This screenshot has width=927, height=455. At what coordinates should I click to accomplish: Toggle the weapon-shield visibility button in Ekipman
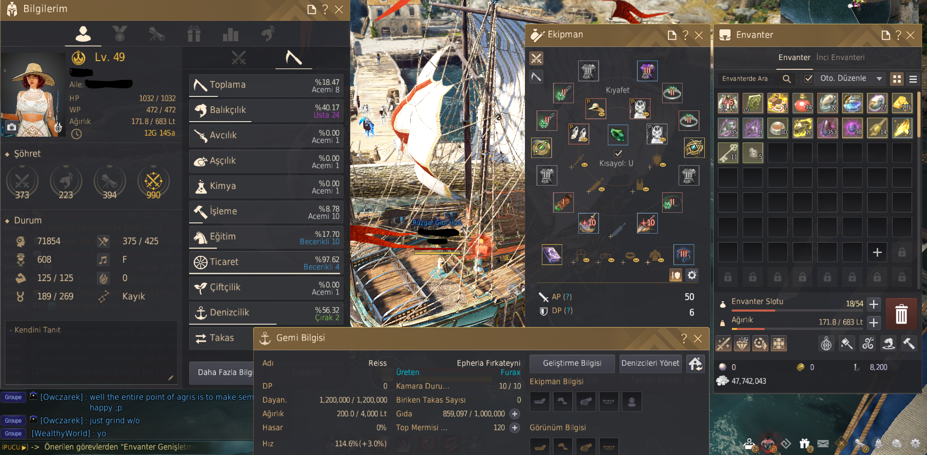click(675, 275)
